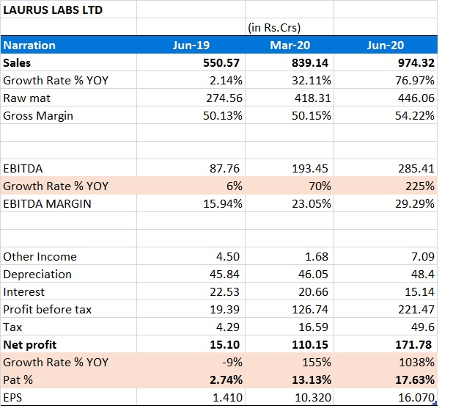This screenshot has width=453, height=414.
Task: Click the Depreciation row label
Action: 68,275
